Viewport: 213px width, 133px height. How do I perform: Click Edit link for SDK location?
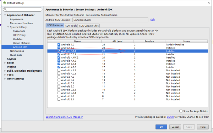click(152, 20)
